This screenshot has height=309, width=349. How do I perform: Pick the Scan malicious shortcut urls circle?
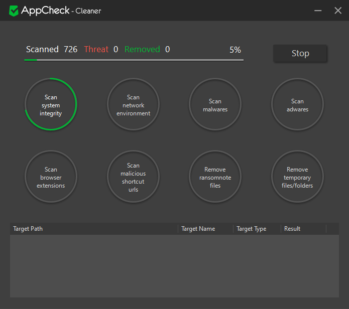(133, 177)
